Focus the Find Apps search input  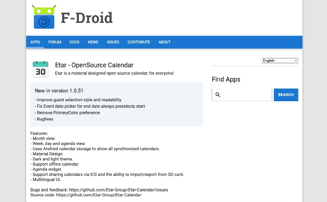click(x=242, y=95)
